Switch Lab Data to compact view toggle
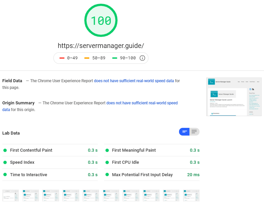 point(184,132)
